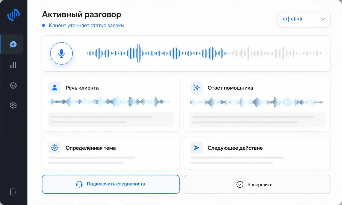Click the Ответ помощника waveform
The width and height of the screenshot is (342, 205).
tap(256, 102)
